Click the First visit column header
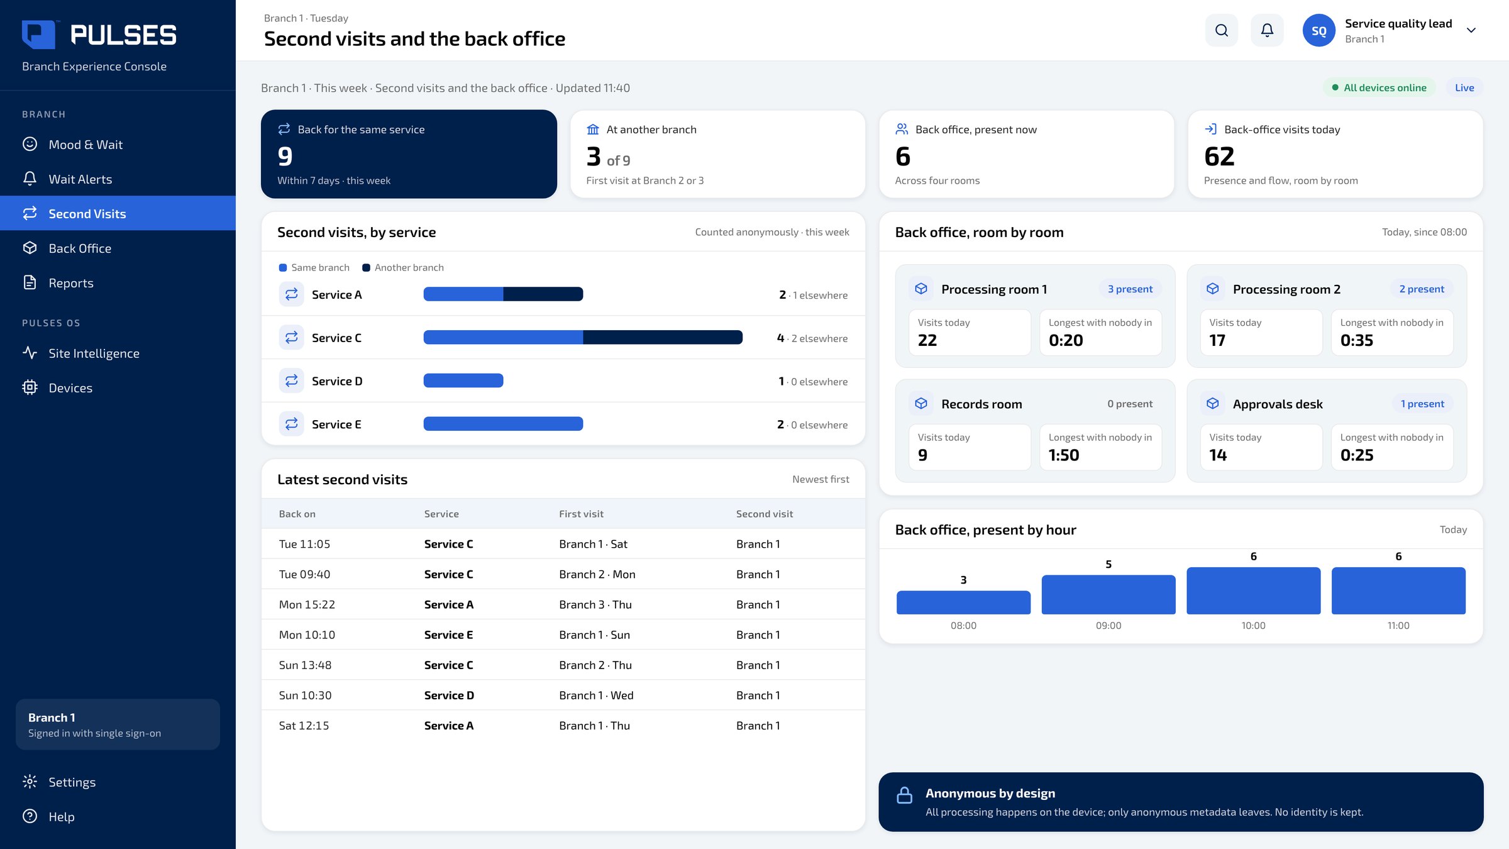 [581, 514]
